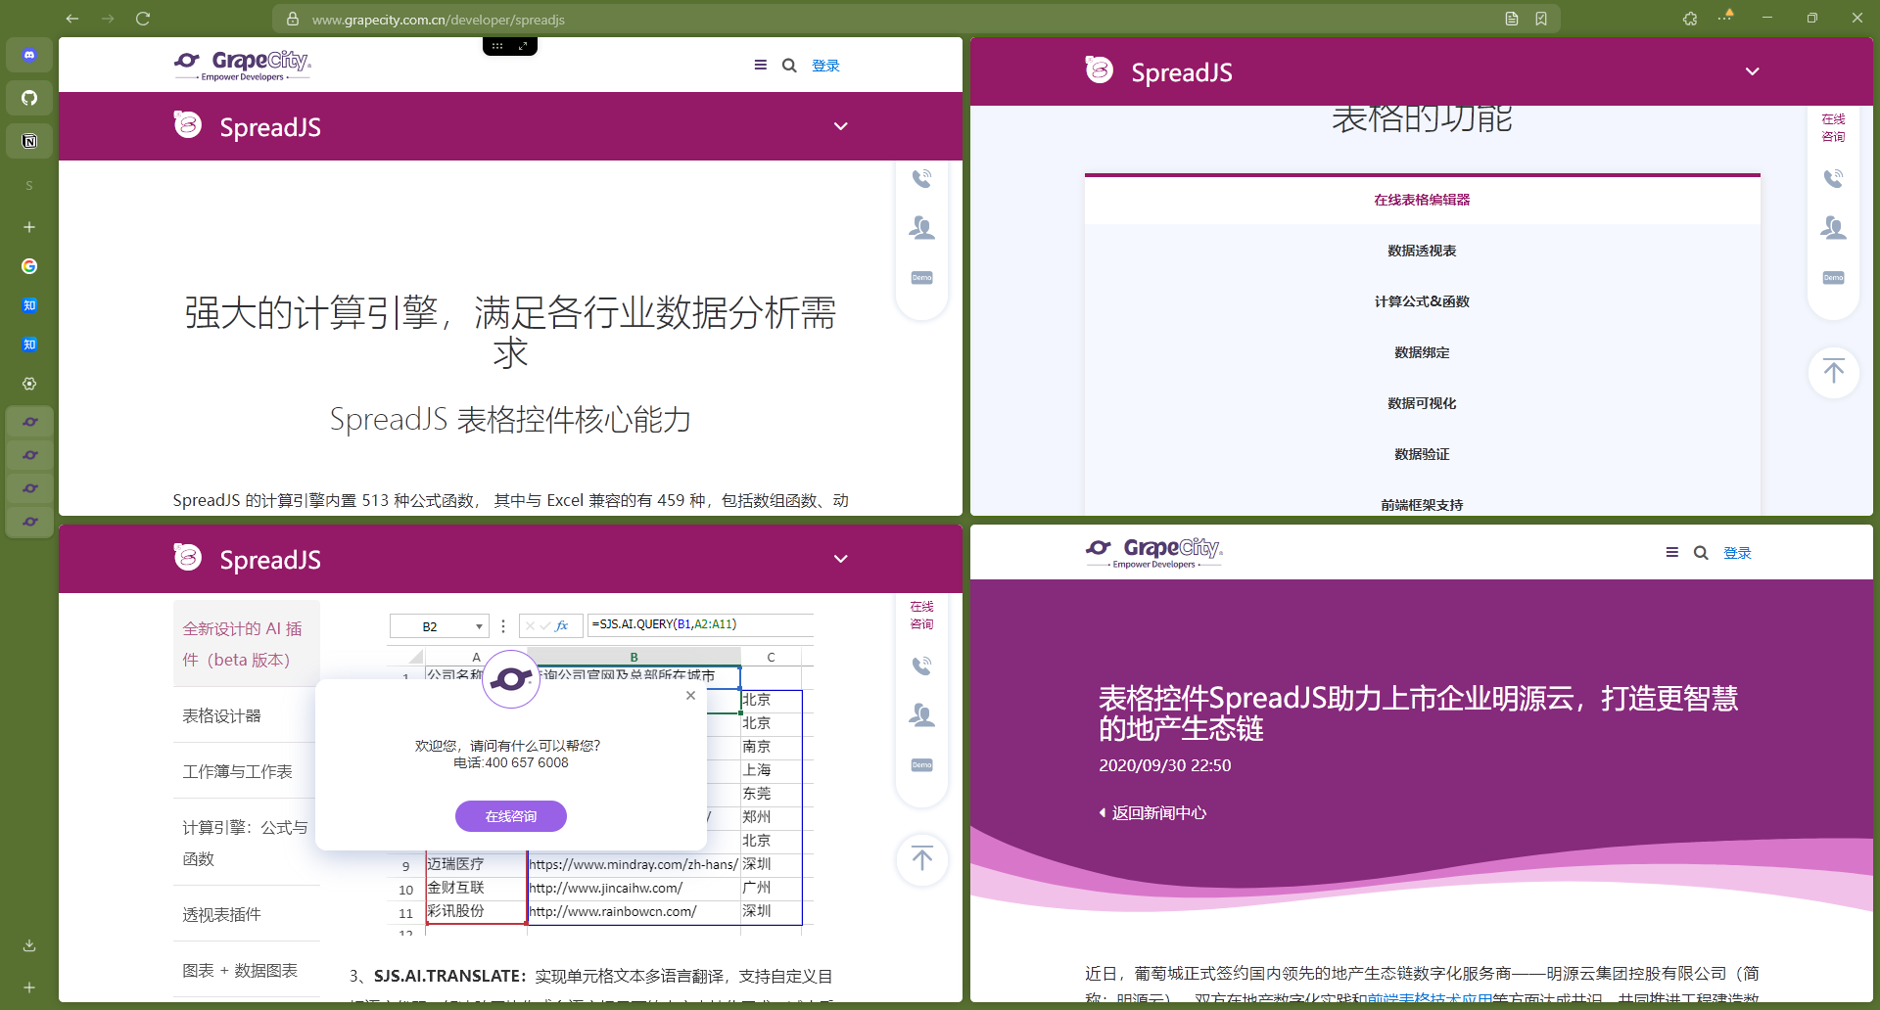The height and width of the screenshot is (1010, 1880).
Task: Close the welcome chat popup
Action: [x=690, y=696]
